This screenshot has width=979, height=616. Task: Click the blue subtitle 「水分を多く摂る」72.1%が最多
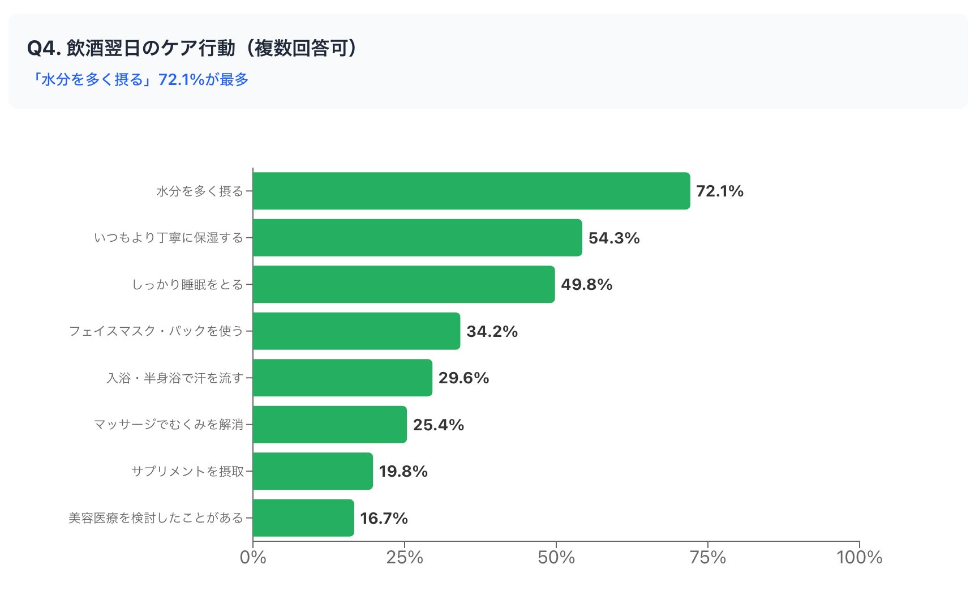pyautogui.click(x=139, y=79)
